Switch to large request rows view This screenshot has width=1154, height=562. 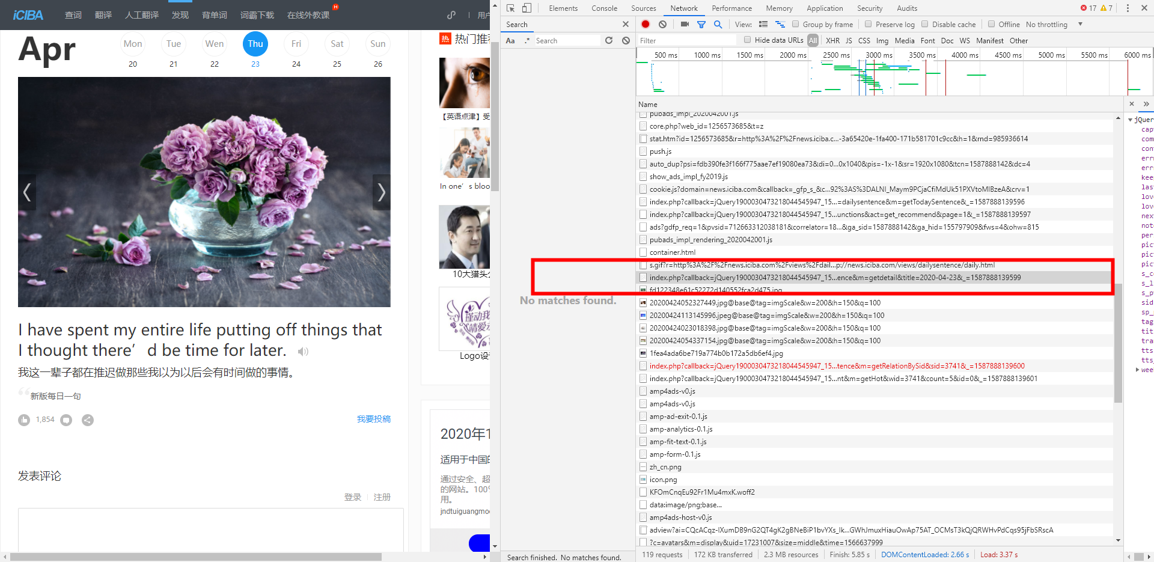(763, 24)
